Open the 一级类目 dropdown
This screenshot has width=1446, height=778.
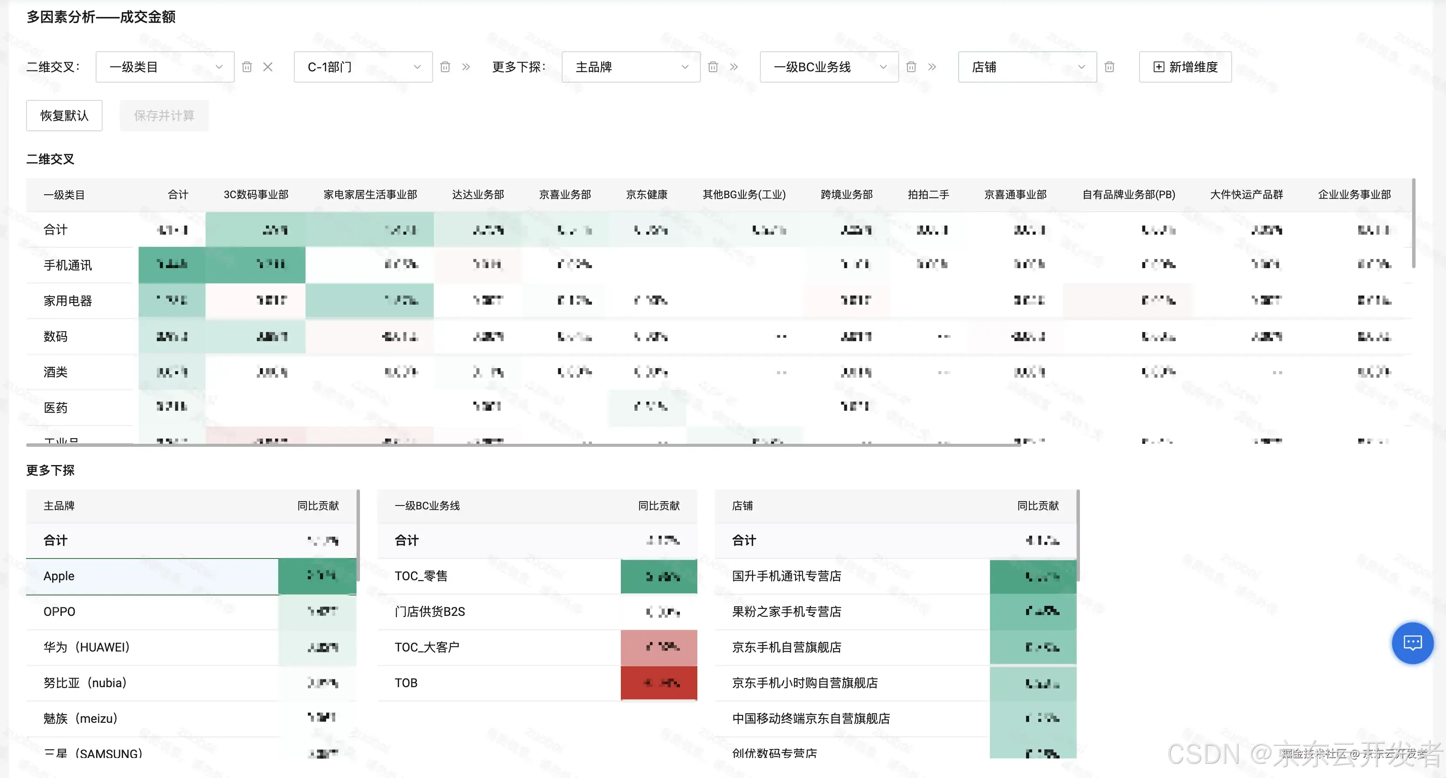tap(164, 67)
